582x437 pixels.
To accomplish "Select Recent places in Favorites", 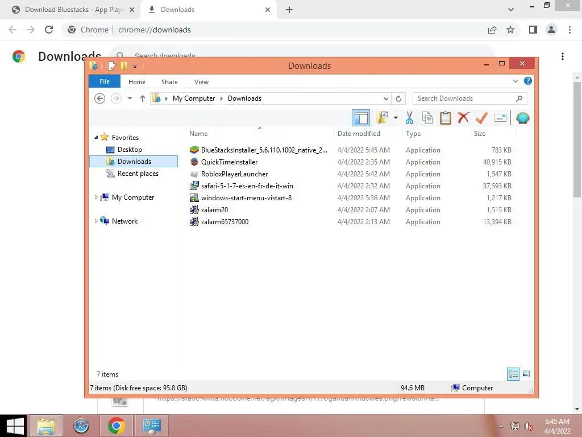I will [x=138, y=174].
